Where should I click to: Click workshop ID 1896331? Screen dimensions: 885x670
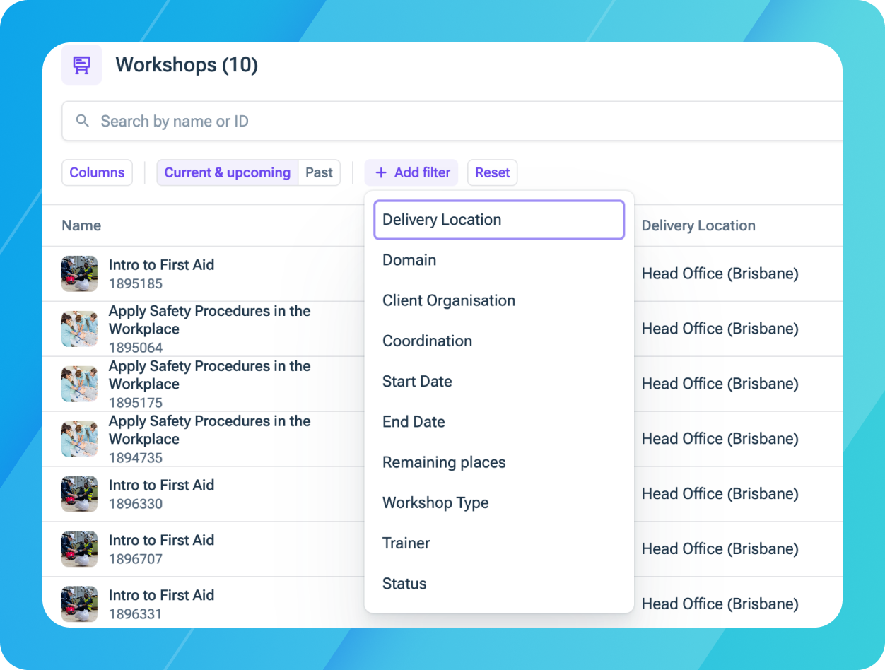[136, 615]
